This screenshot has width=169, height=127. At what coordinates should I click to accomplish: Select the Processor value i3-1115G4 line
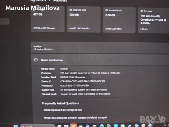click(90, 73)
